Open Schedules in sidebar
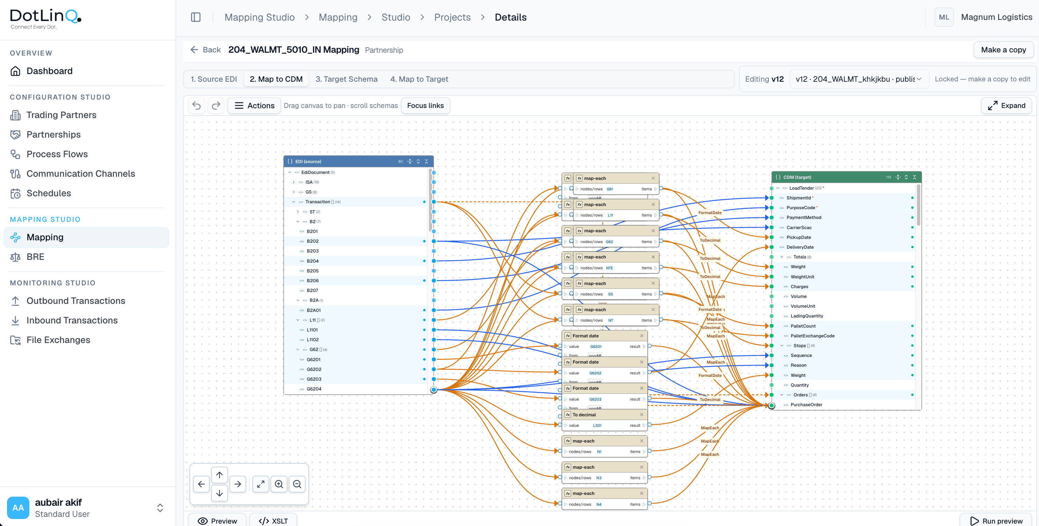The height and width of the screenshot is (526, 1039). (86, 193)
